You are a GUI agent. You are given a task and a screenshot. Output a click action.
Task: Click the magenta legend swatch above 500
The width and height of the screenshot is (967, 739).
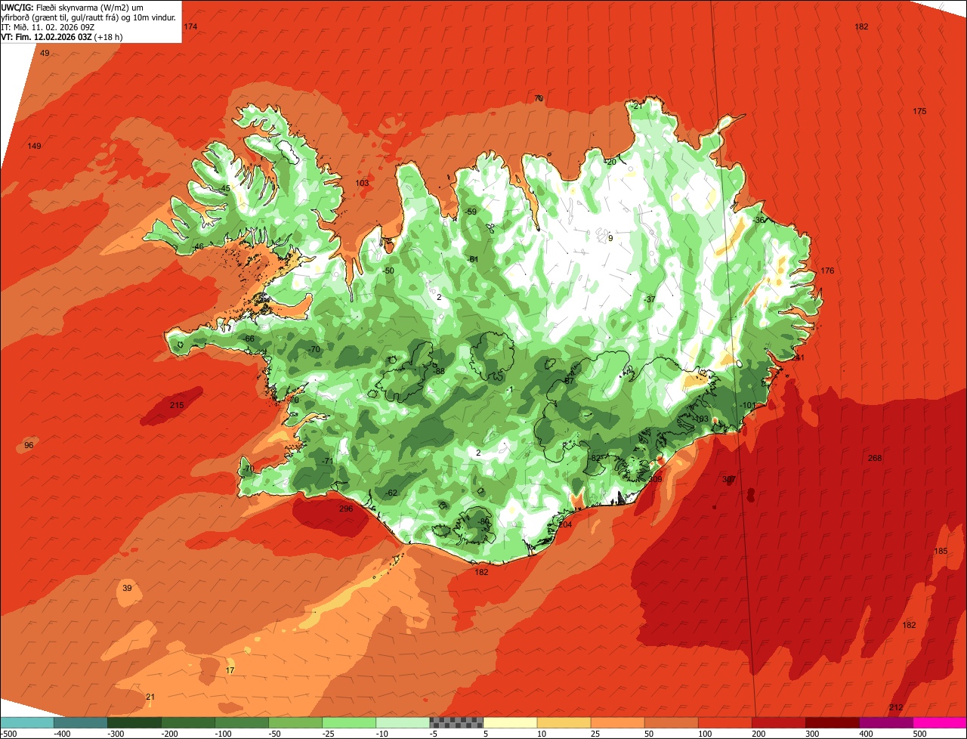pos(939,722)
